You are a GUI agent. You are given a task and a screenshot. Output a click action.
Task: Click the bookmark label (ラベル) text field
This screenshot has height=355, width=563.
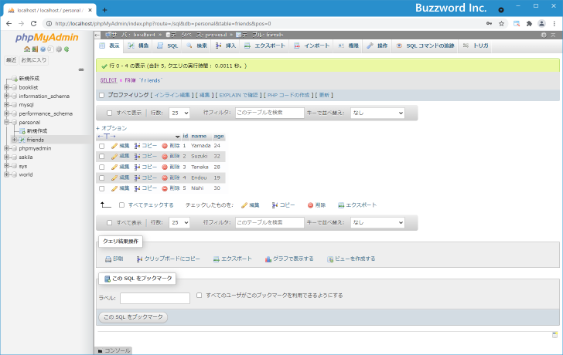pos(155,298)
